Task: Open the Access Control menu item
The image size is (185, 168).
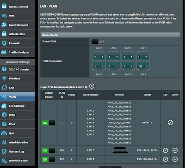Action: click(18, 6)
